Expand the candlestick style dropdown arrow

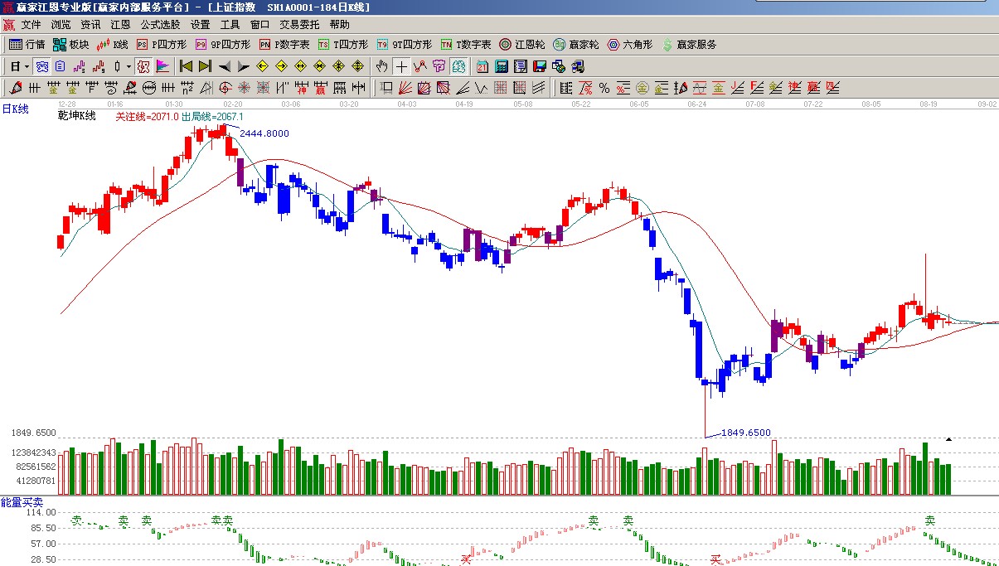pos(128,66)
